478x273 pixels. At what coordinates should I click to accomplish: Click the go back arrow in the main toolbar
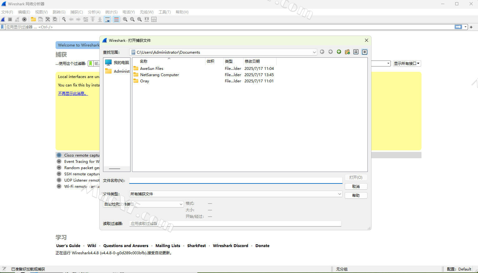click(71, 19)
